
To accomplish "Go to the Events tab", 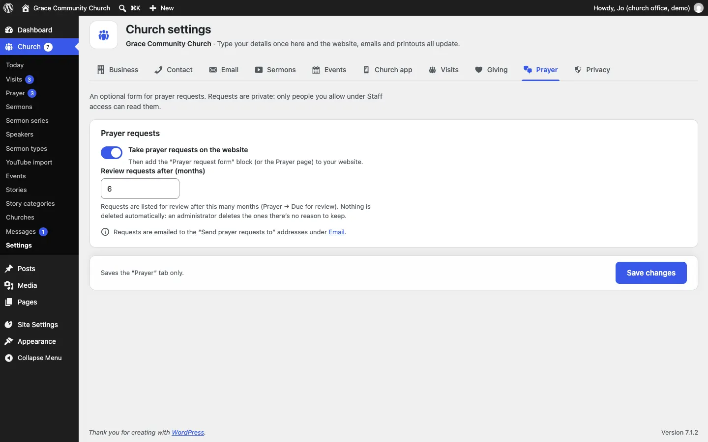I will pyautogui.click(x=329, y=70).
